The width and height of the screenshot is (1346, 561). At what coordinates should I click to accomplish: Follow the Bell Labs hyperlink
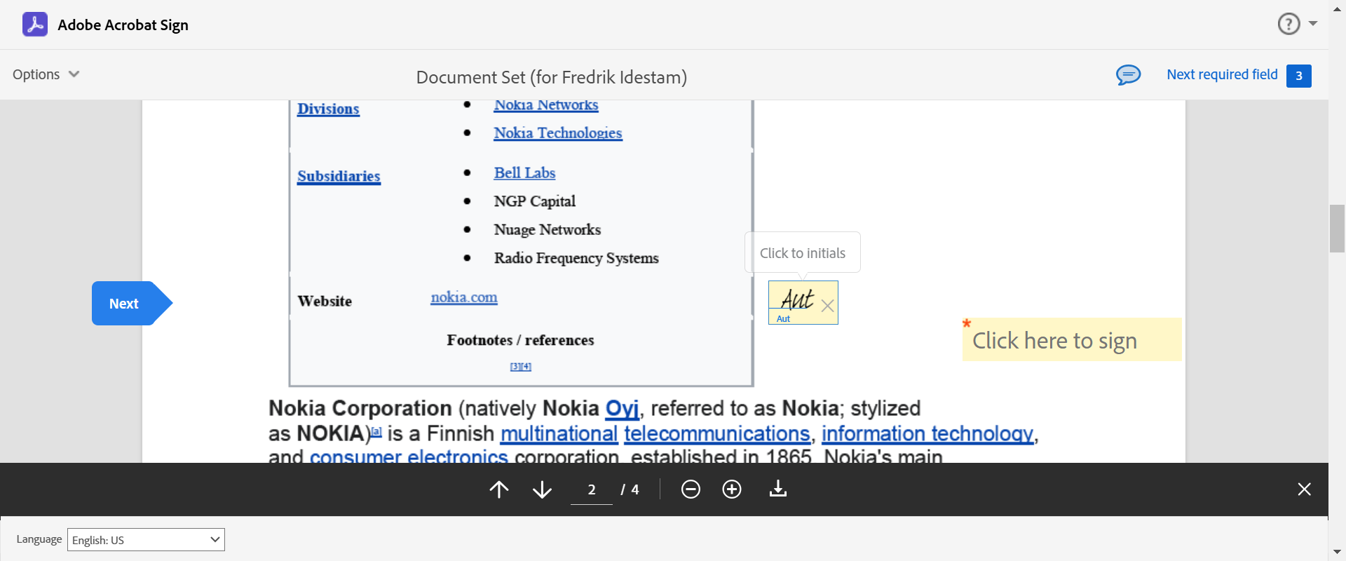click(524, 173)
